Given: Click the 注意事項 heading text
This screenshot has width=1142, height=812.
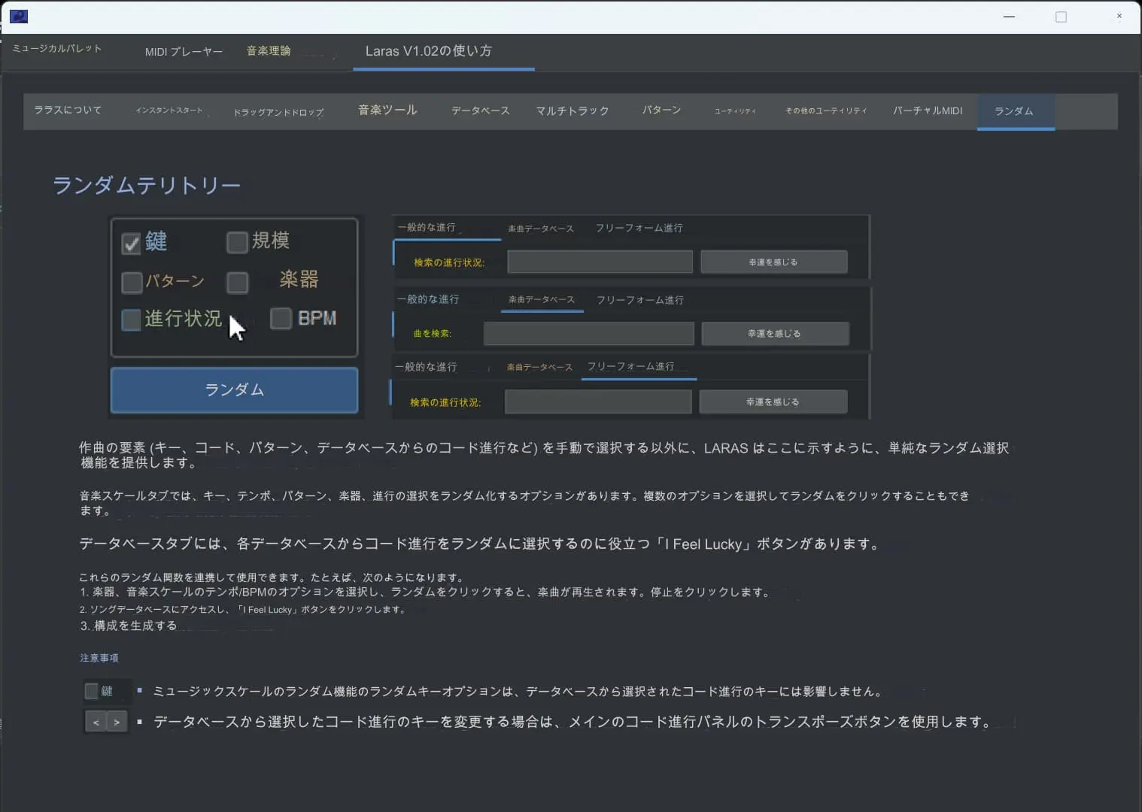Looking at the screenshot, I should click(x=99, y=658).
